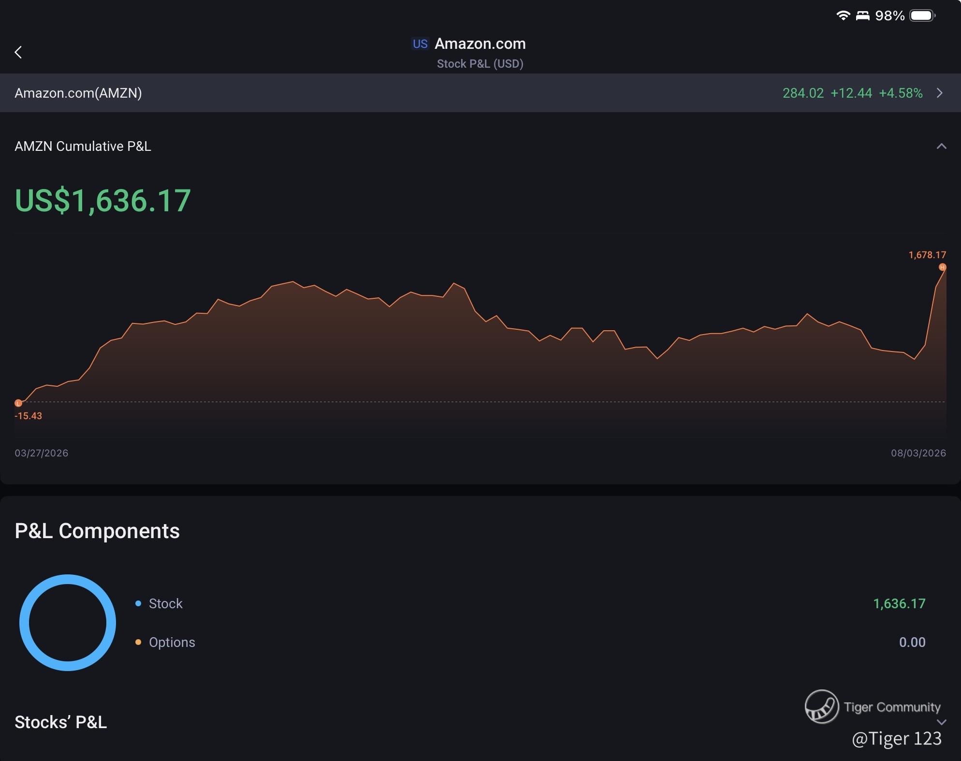Tap the back arrow icon

pyautogui.click(x=18, y=52)
